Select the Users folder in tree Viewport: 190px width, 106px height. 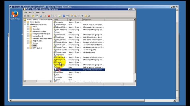tap(34, 46)
